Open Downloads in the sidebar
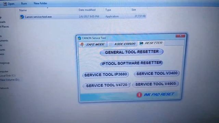219x123 pixels. [x=3, y=22]
